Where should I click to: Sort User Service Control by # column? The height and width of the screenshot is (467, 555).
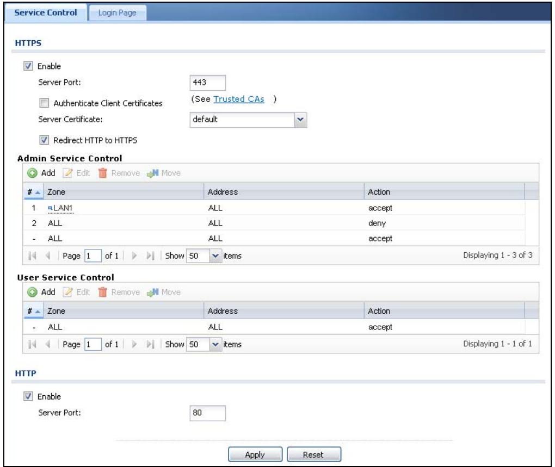click(34, 311)
